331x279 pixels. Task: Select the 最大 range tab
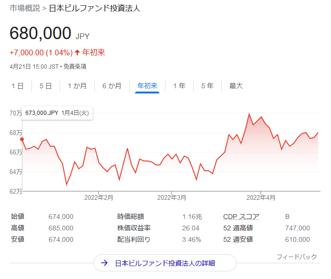[236, 86]
